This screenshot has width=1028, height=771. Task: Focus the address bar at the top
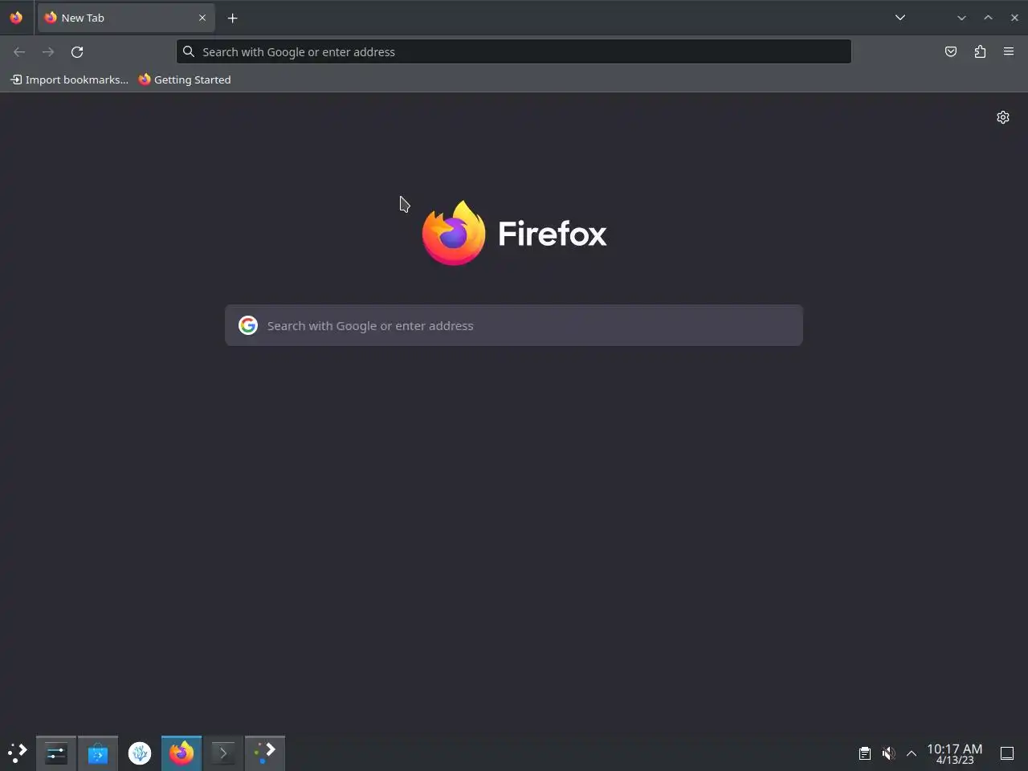[514, 51]
